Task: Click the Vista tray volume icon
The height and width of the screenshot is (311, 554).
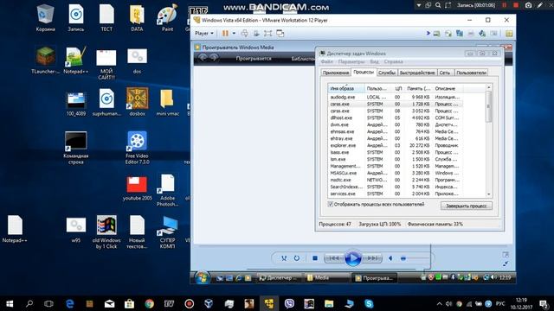Action: tap(493, 278)
